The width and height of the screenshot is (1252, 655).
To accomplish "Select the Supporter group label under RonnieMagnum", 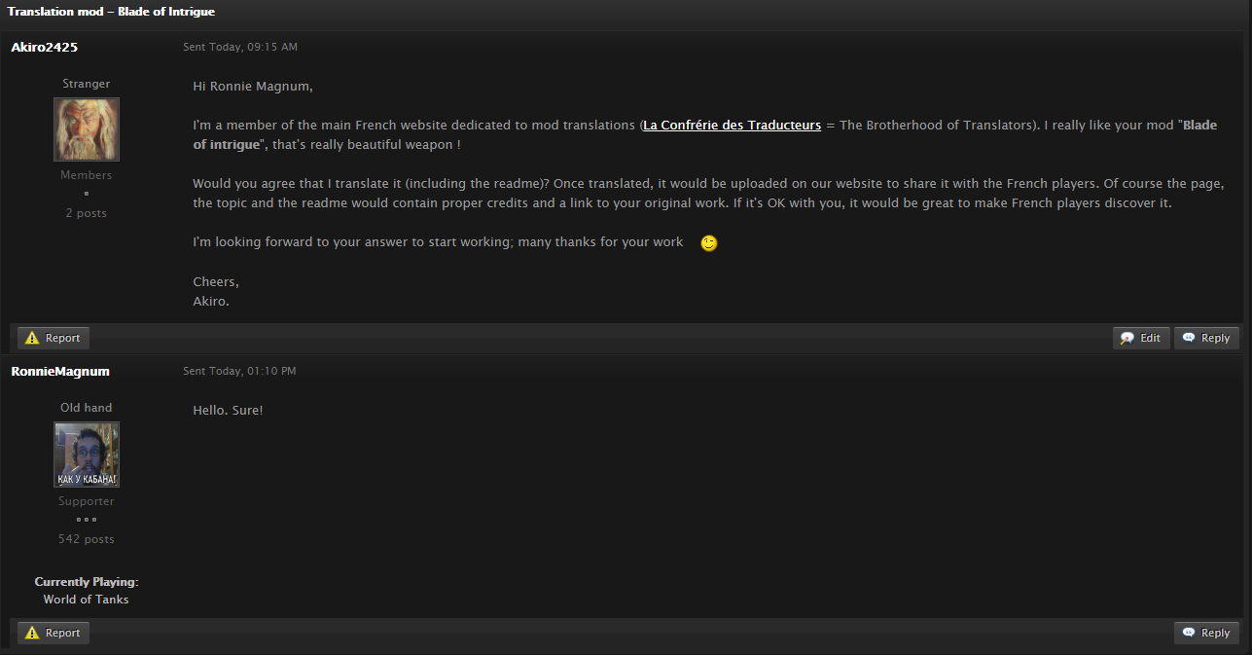I will coord(86,501).
